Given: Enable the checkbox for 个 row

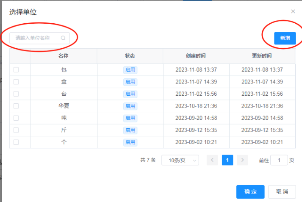Looking at the screenshot, I should tap(16, 142).
